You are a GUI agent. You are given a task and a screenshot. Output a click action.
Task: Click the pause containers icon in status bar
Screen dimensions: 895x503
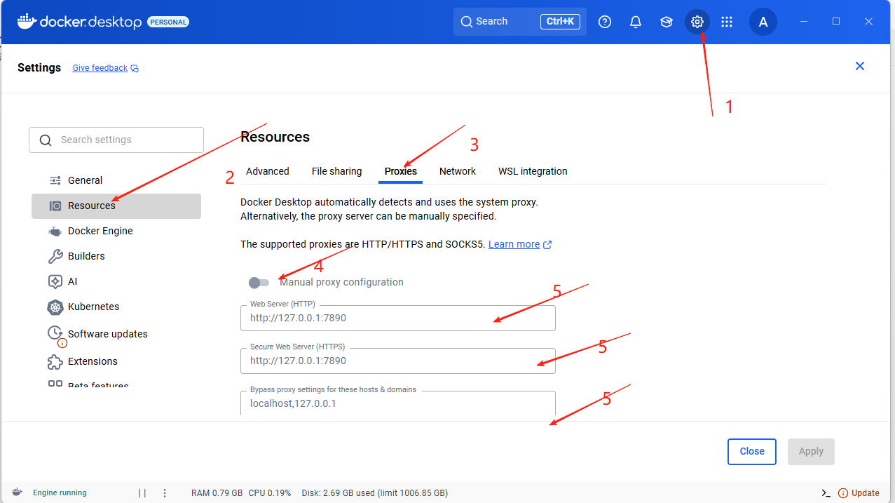(142, 492)
